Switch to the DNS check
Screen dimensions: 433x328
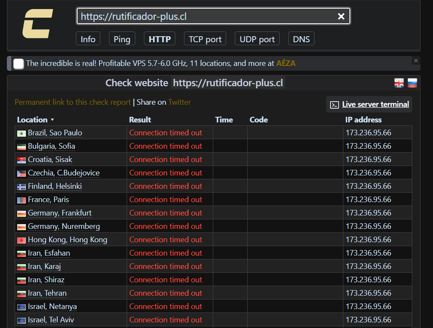point(301,39)
